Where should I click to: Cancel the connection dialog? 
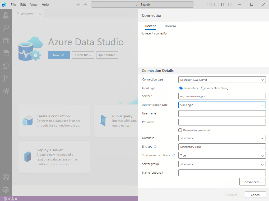coord(255,195)
